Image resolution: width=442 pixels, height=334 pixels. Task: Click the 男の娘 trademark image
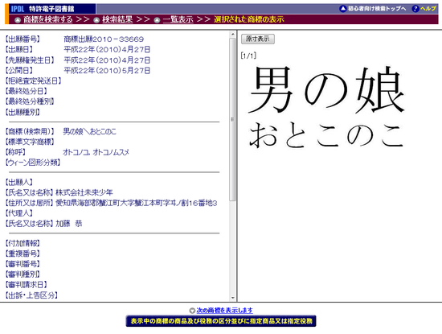tap(327, 106)
